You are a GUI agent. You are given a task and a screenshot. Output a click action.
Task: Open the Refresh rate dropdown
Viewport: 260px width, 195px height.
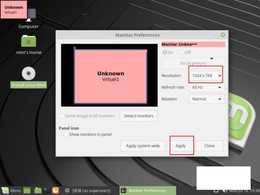pyautogui.click(x=206, y=87)
